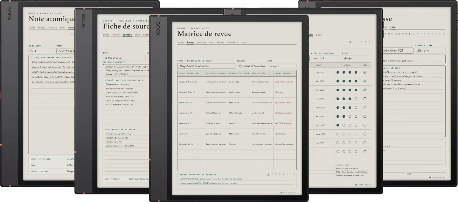Image resolution: width=458 pixels, height=202 pixels.
Task: Check the Fait box for mai 2026
Action: tap(365, 99)
